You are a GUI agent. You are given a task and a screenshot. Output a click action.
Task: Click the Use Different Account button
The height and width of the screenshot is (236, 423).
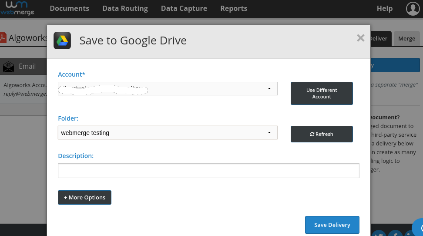pyautogui.click(x=322, y=93)
